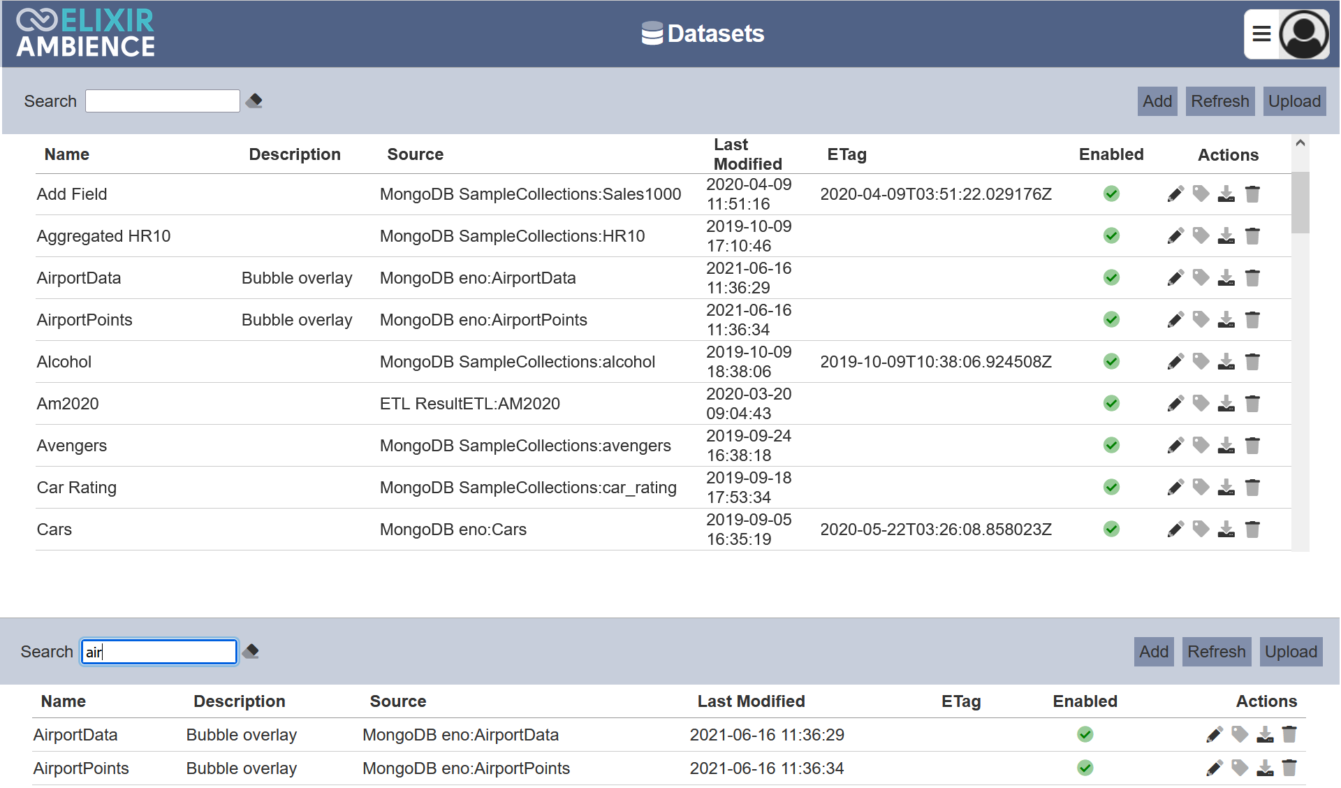This screenshot has width=1341, height=788.
Task: Toggle enabled status for Cars
Action: [x=1111, y=530]
